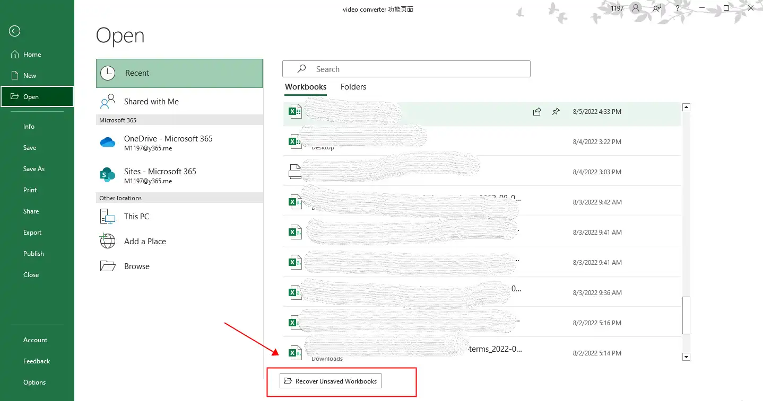Screen dimensions: 763x401
Task: Select Publish in the sidebar
Action: click(37, 254)
